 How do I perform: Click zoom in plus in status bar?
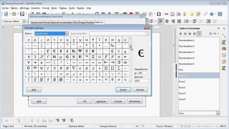coord(216,126)
